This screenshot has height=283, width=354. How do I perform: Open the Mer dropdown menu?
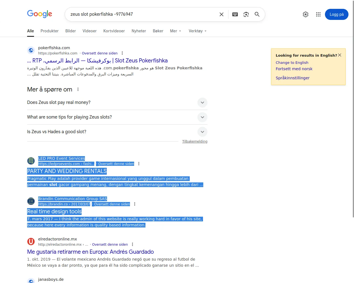coord(175,31)
